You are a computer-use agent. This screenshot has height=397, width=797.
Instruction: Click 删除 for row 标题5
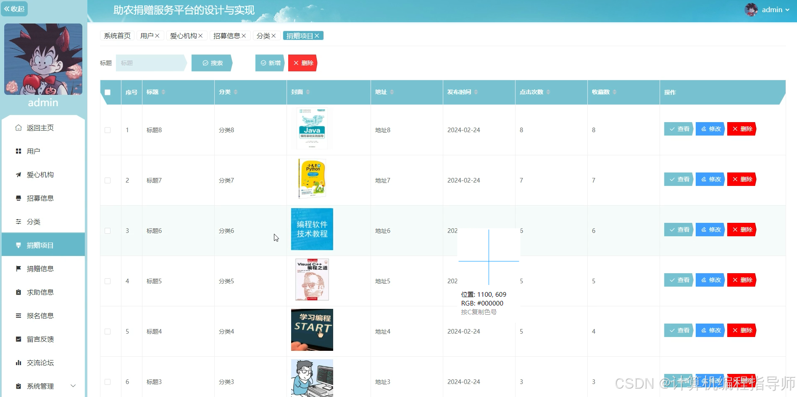click(x=742, y=280)
